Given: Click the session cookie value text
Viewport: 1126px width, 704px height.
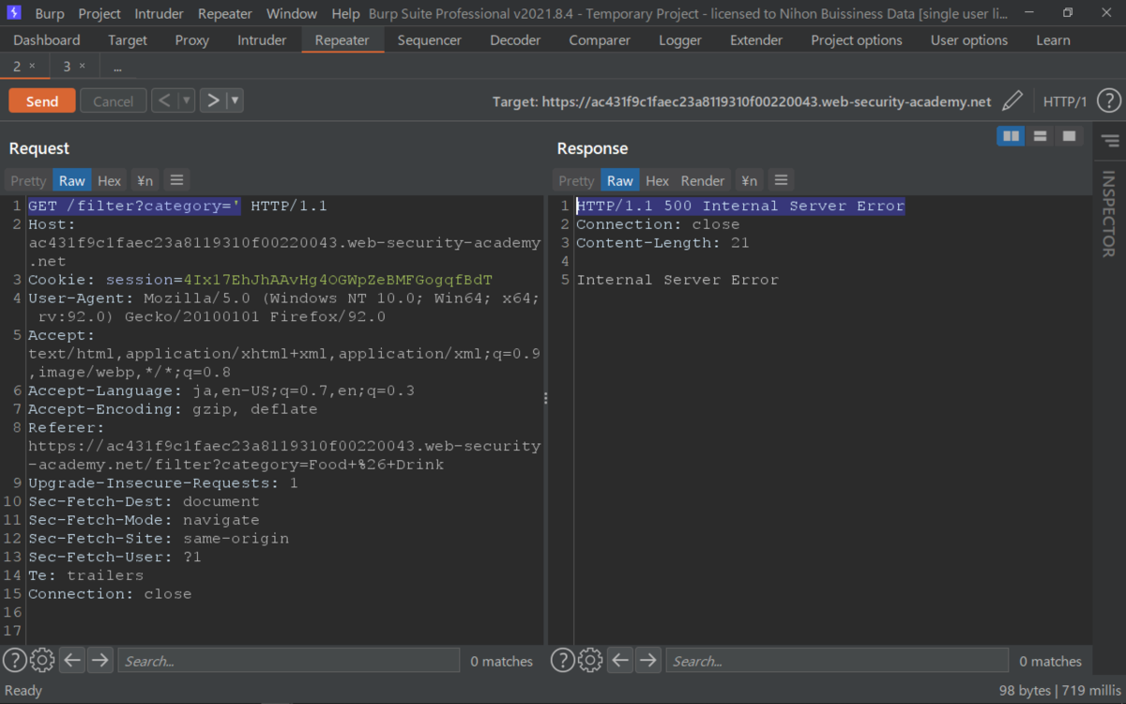Looking at the screenshot, I should (x=338, y=280).
